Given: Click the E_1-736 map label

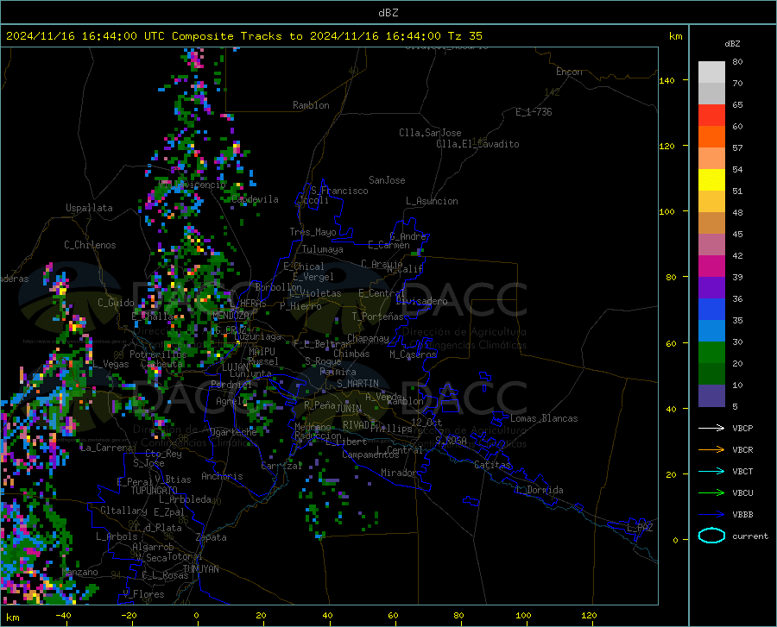Looking at the screenshot, I should click(x=534, y=112).
